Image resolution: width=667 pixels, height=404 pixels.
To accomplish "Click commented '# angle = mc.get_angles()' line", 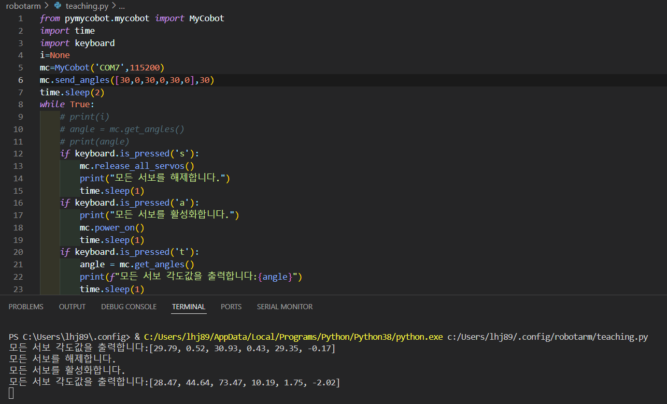I will (122, 129).
